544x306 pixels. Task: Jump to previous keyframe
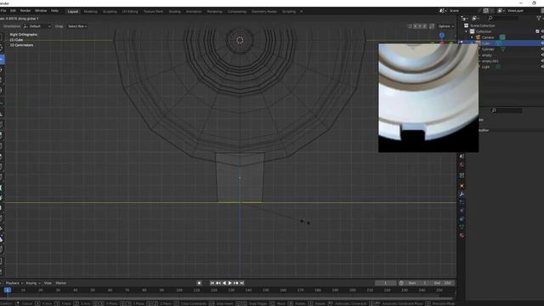(218, 283)
